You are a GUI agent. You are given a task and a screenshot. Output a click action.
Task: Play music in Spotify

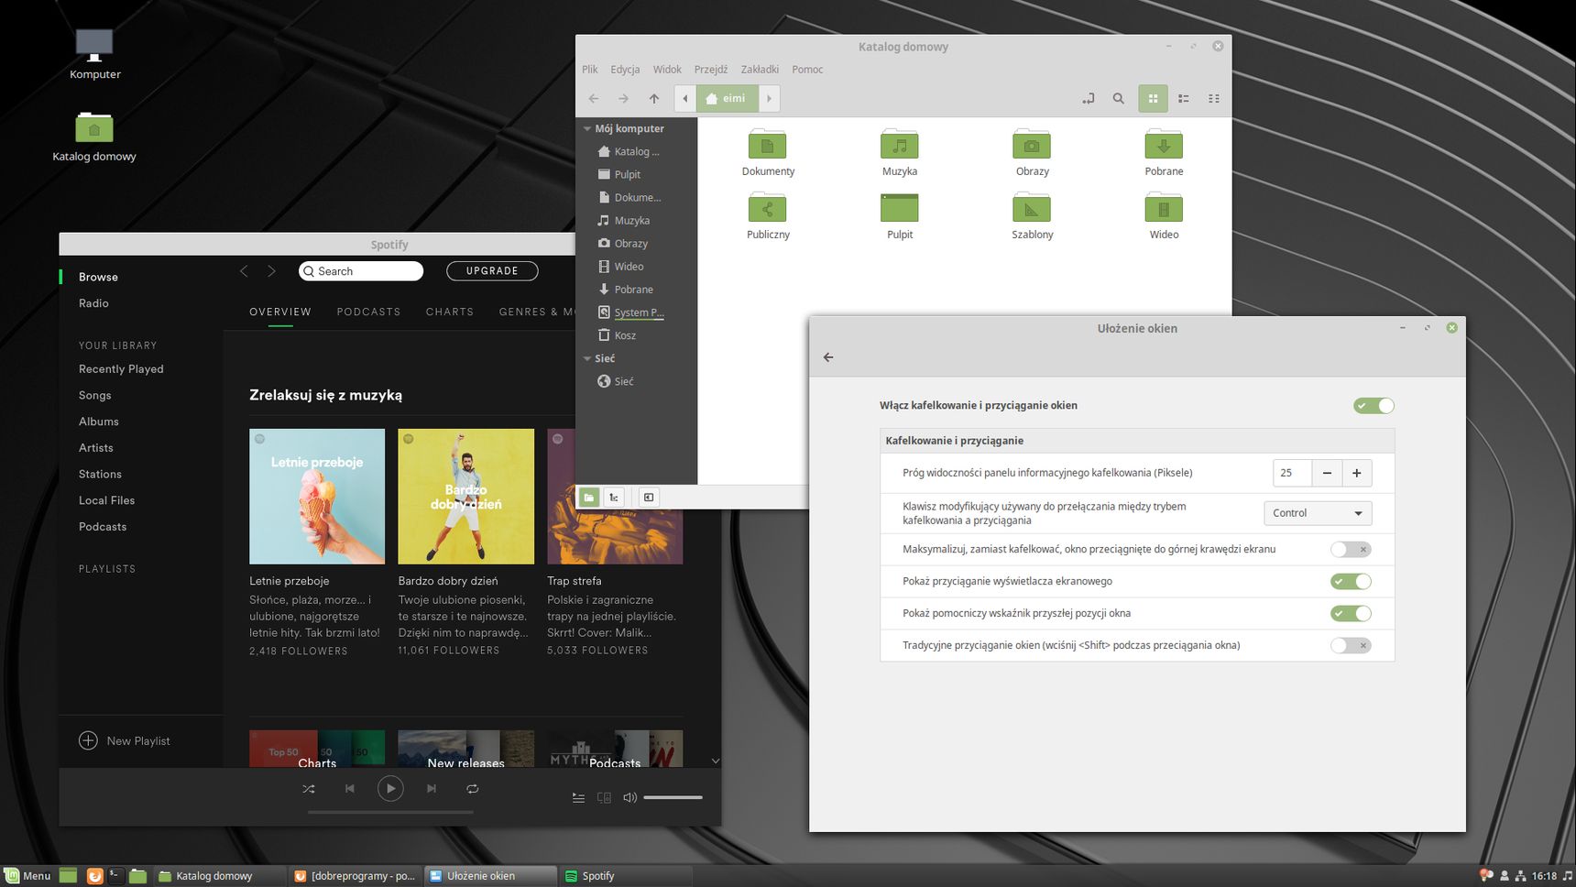390,788
